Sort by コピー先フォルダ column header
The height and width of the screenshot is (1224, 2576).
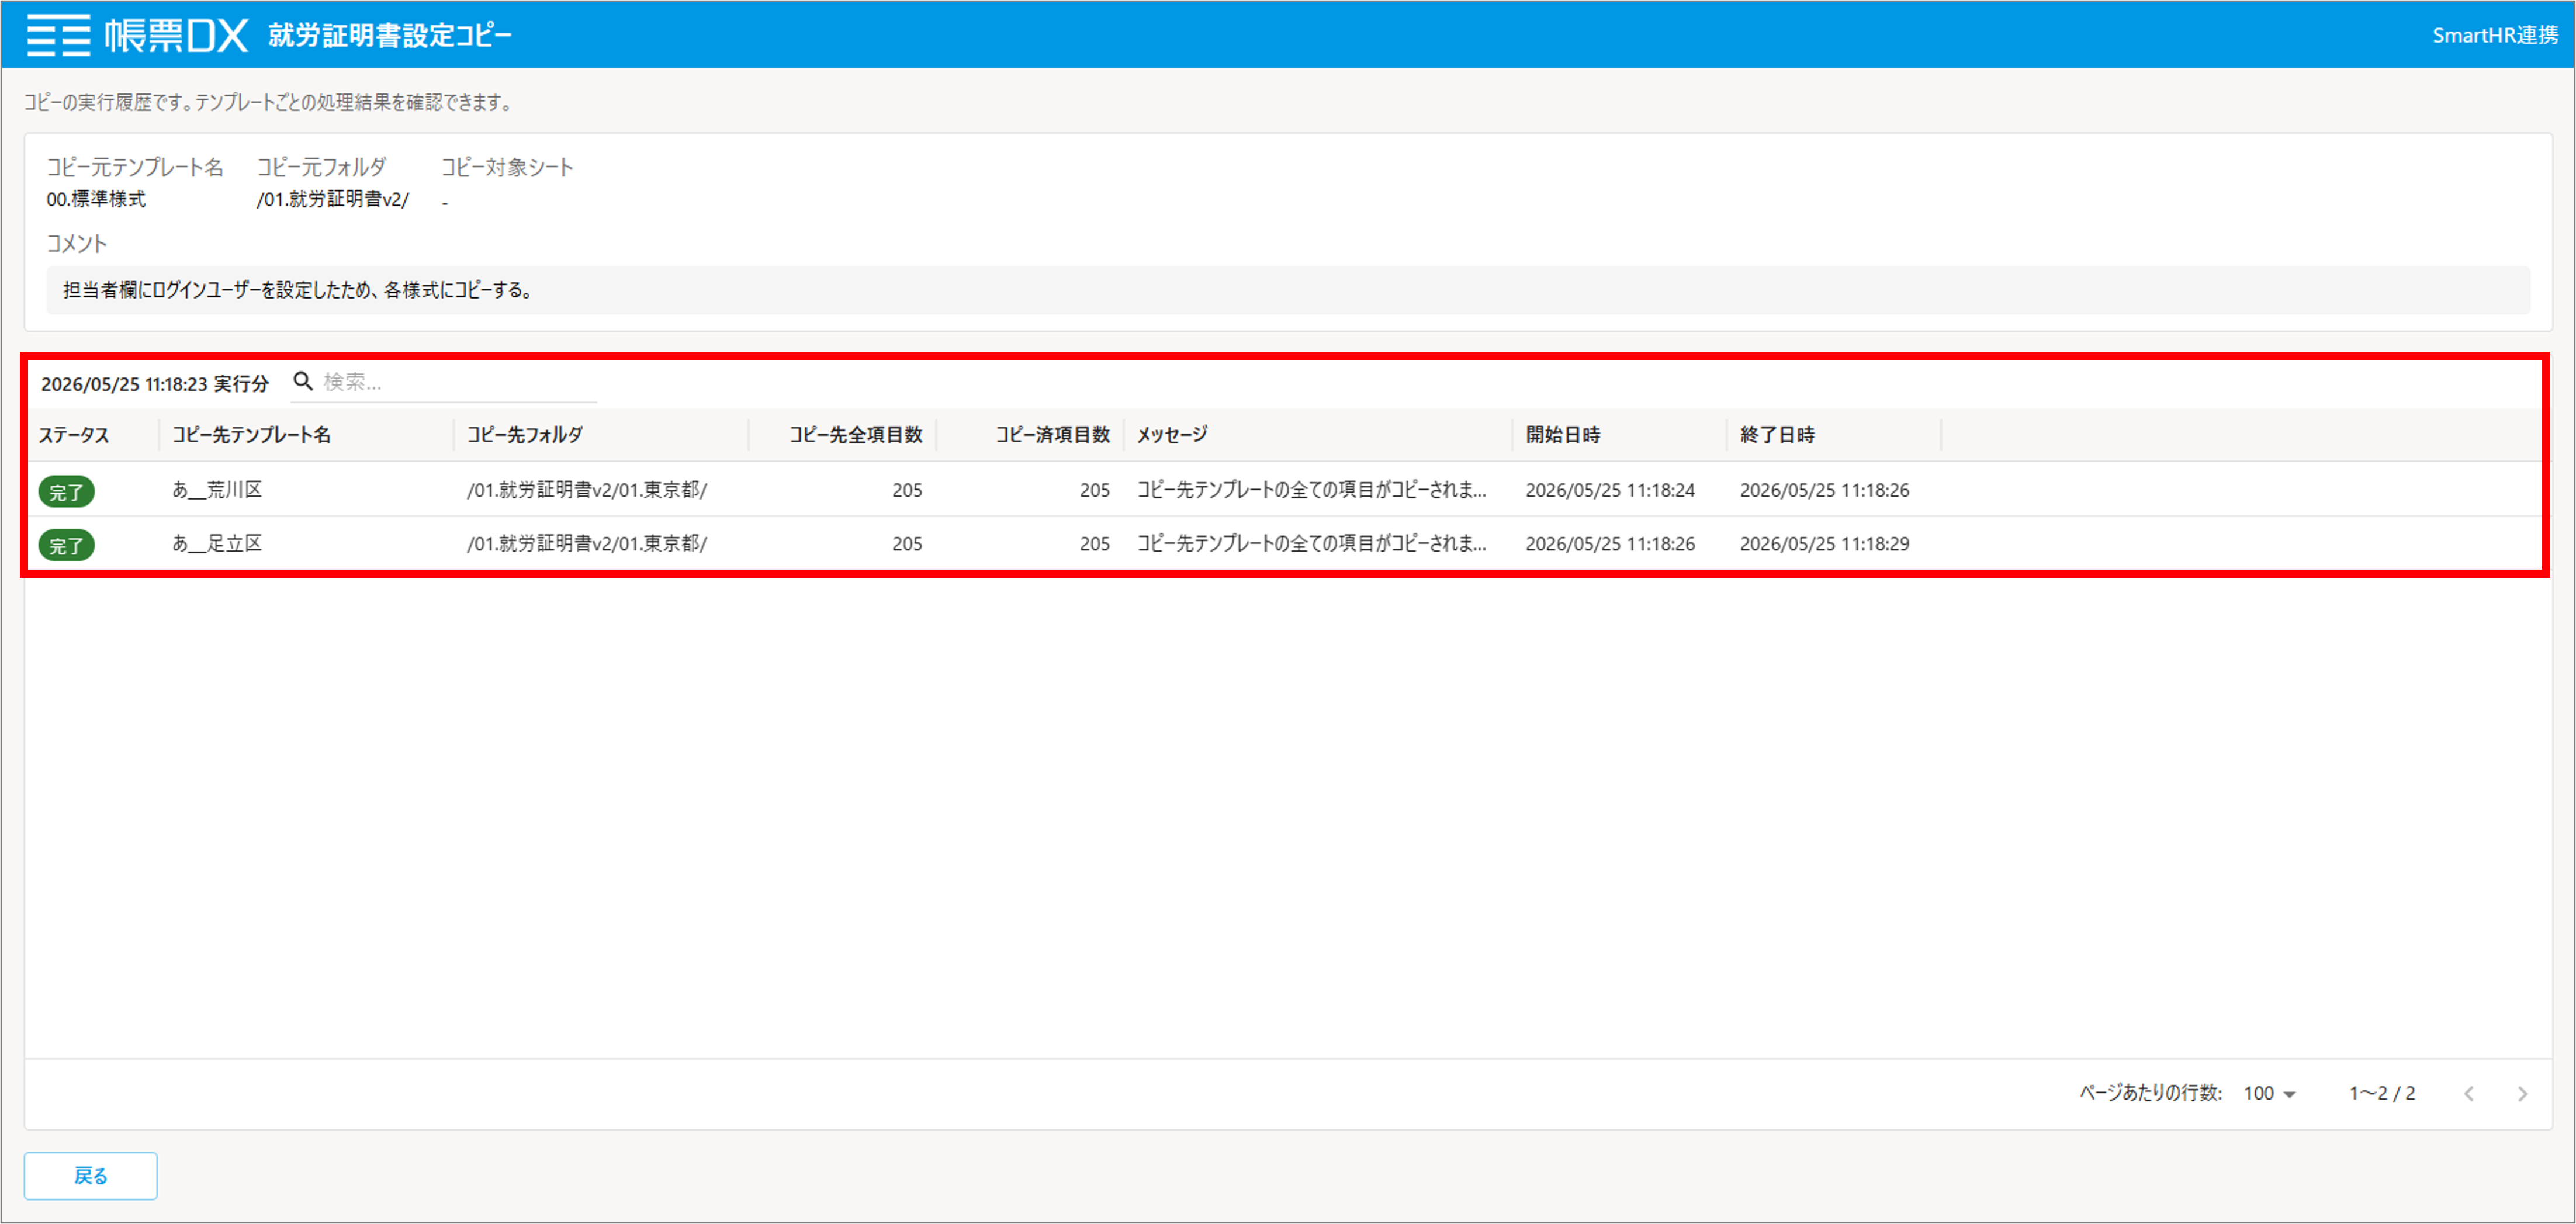(x=525, y=435)
